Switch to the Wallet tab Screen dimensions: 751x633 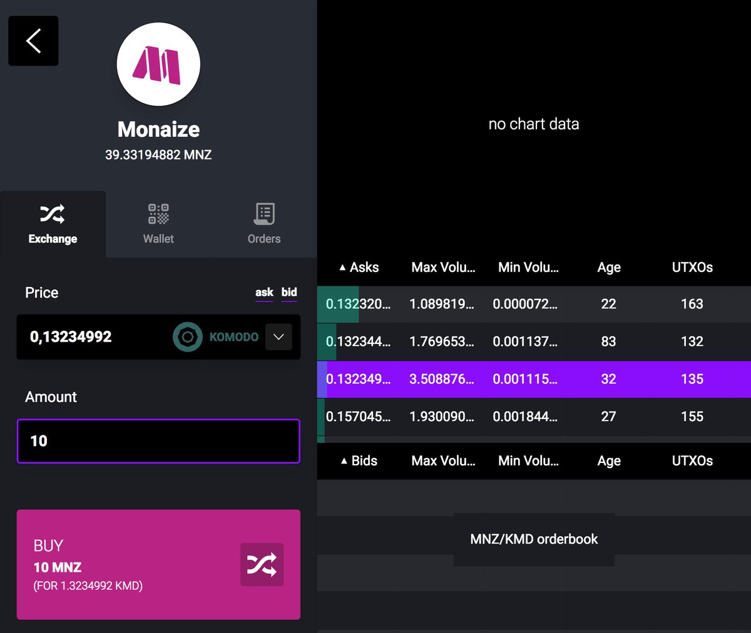[158, 224]
